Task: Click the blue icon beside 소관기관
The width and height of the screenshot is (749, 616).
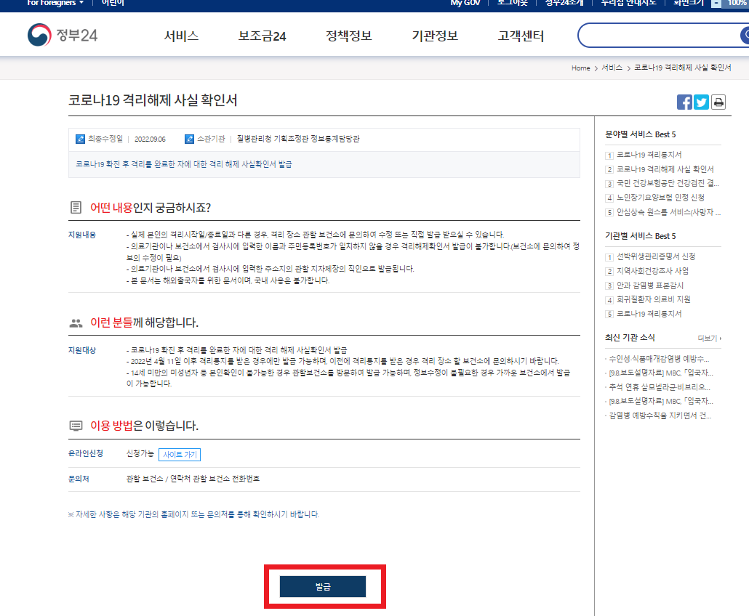Action: tap(189, 138)
